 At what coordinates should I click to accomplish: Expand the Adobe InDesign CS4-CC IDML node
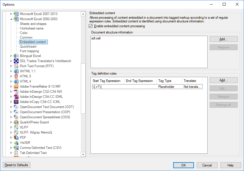click(11, 97)
